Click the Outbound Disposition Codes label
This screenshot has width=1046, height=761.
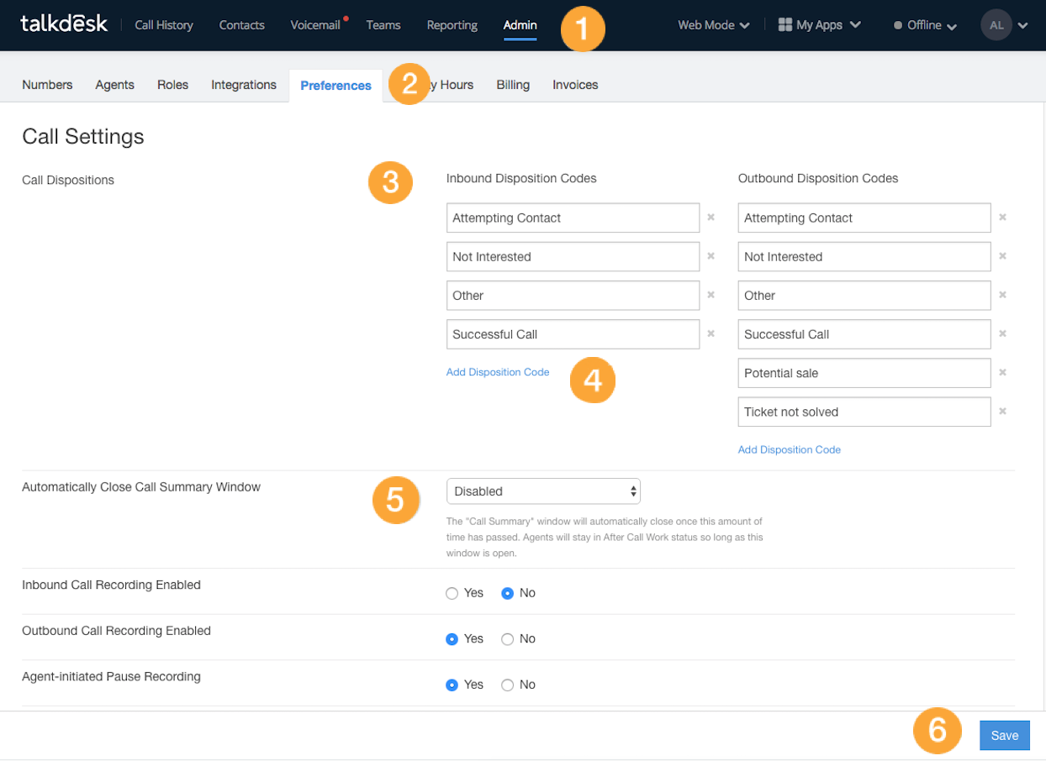(818, 178)
